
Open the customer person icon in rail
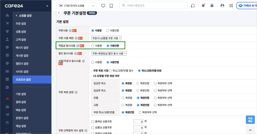[x=7, y=39]
